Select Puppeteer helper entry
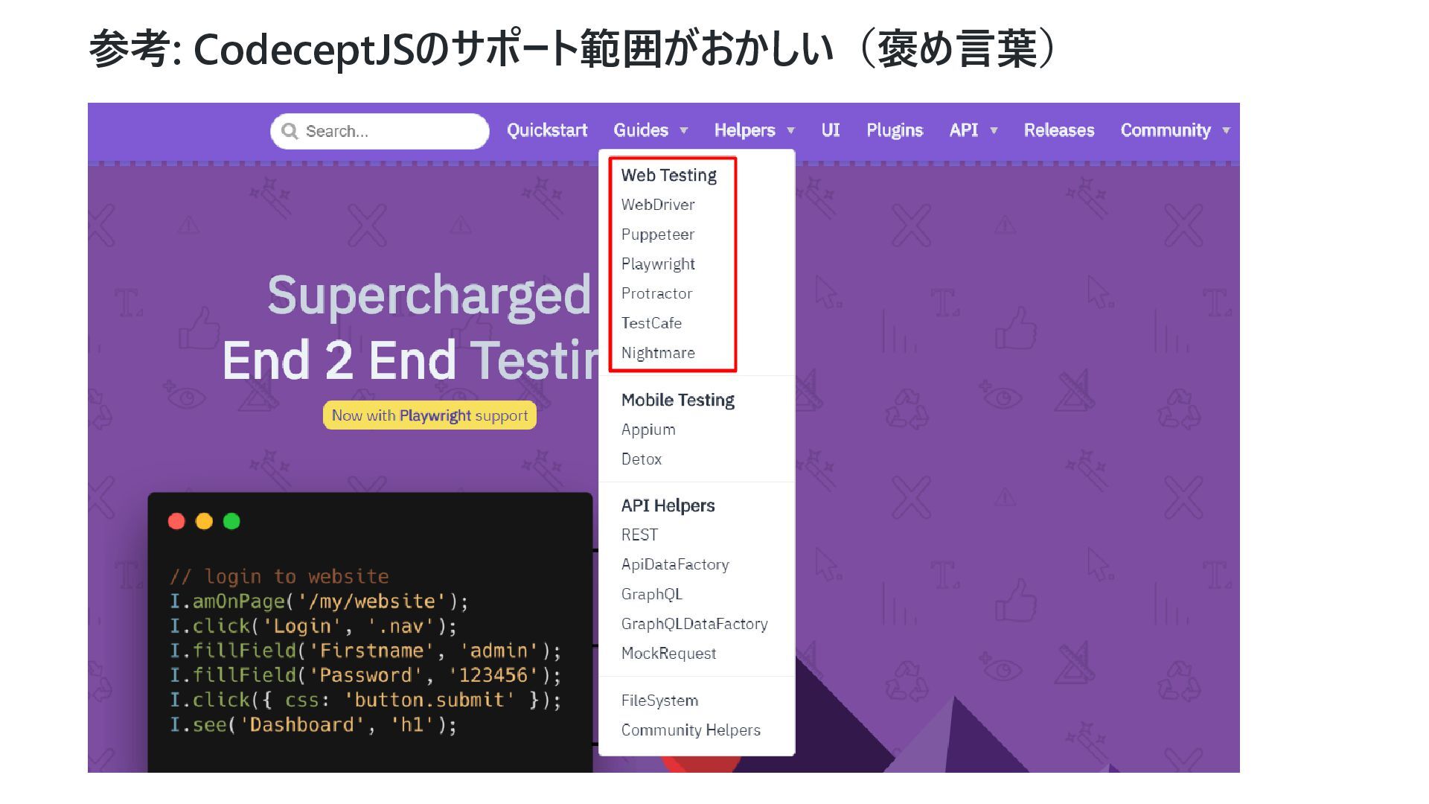The width and height of the screenshot is (1429, 804). coord(658,234)
